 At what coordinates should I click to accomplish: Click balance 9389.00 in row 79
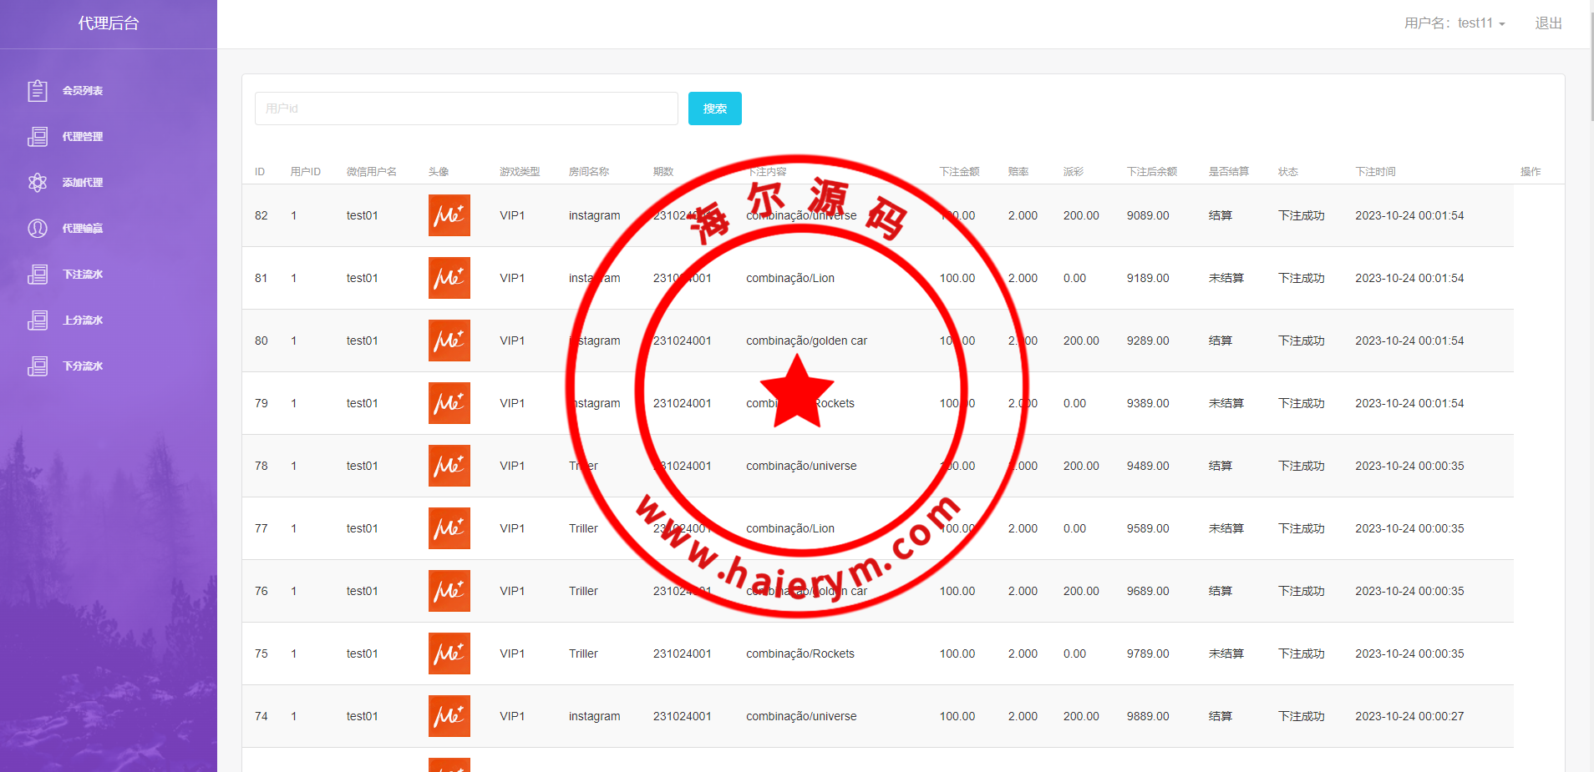1148,403
